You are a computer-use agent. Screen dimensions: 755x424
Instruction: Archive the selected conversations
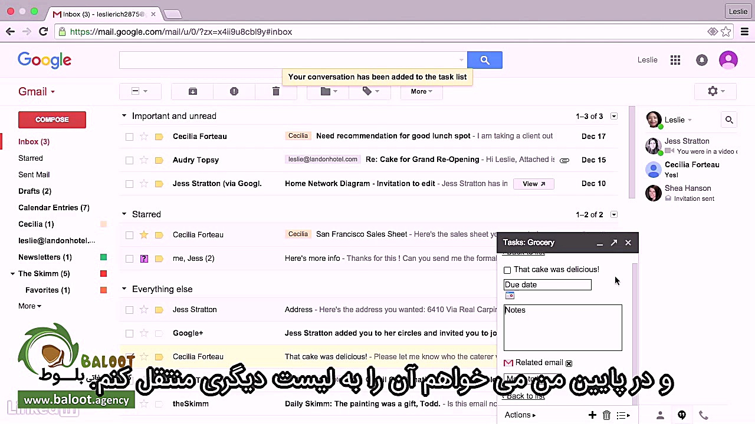click(x=192, y=91)
